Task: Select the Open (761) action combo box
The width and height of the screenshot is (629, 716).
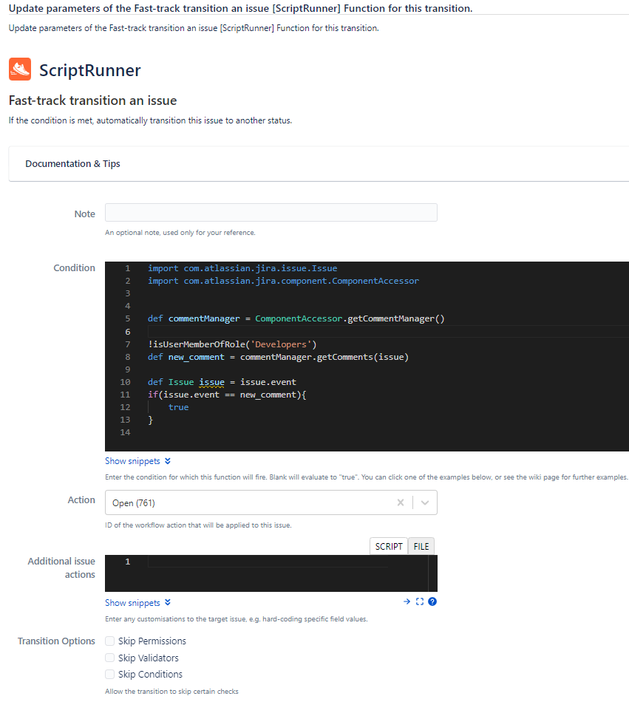Action: point(271,502)
